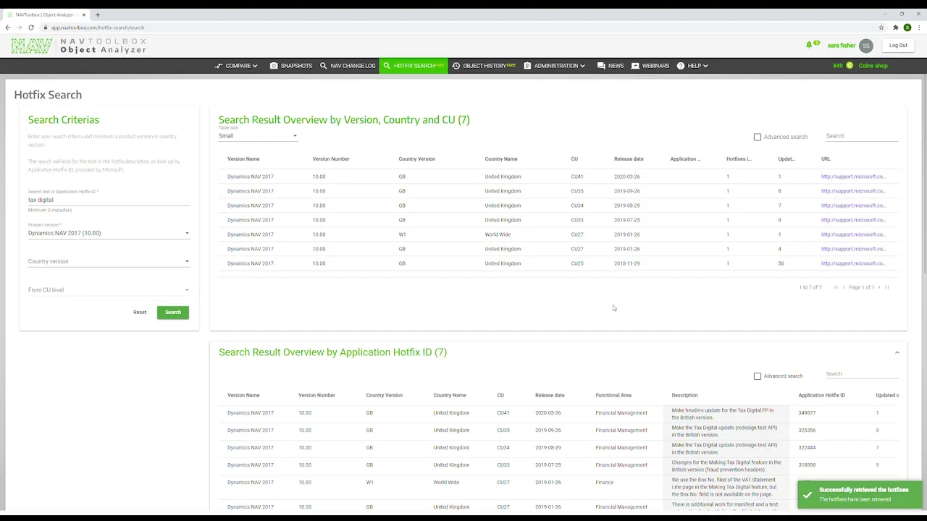This screenshot has height=521, width=927.
Task: Reload the page with the refresh icon
Action: pyautogui.click(x=31, y=27)
